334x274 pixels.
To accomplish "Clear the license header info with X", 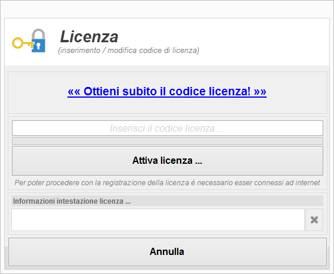I will 314,220.
